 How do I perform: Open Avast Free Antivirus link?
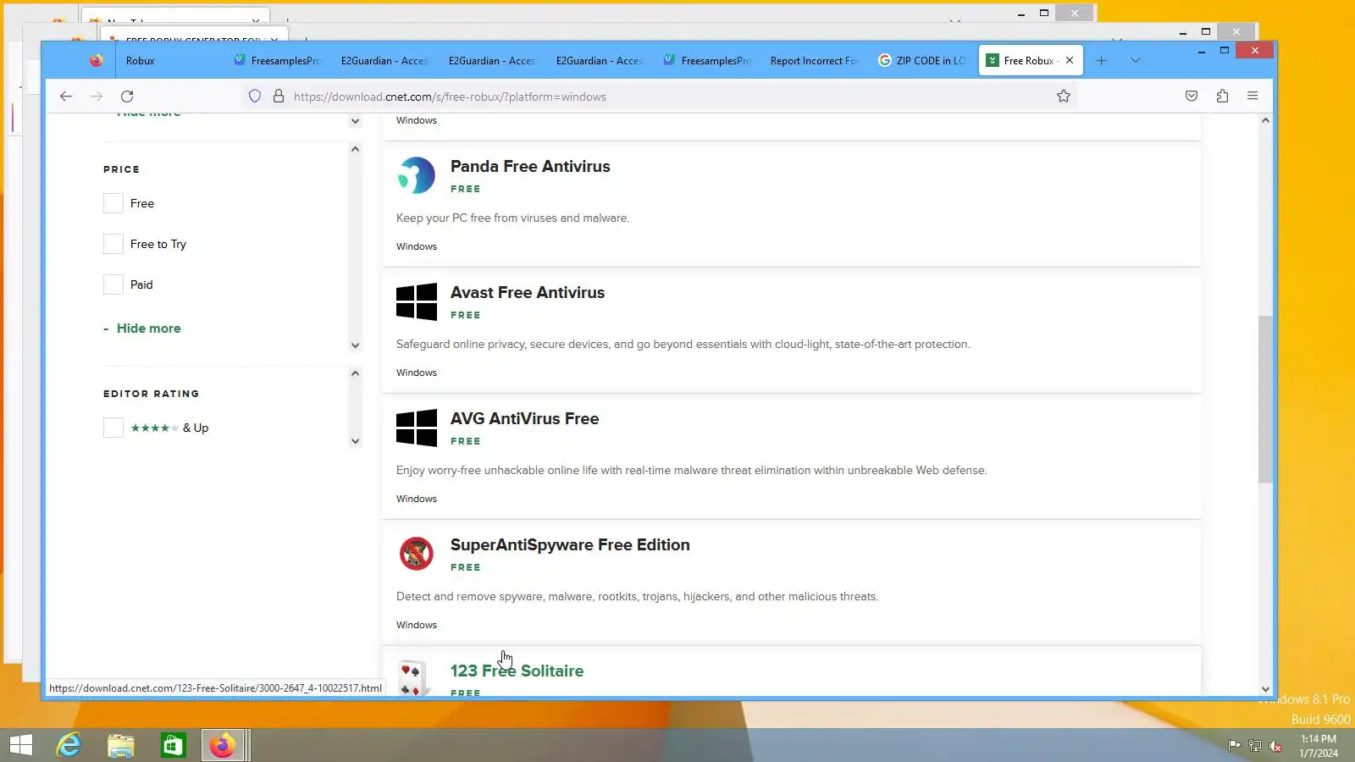pyautogui.click(x=528, y=293)
